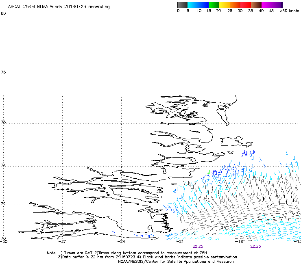Click the "45" label under the color bar
The image size is (301, 264).
click(271, 11)
